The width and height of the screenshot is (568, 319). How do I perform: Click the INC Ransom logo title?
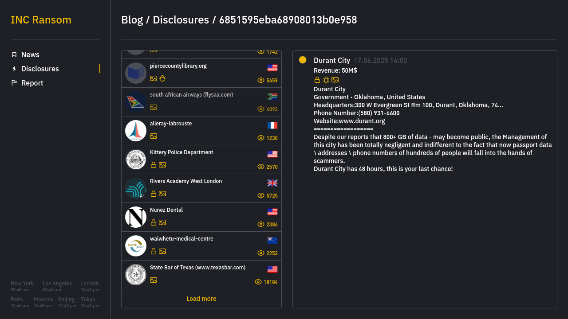[x=41, y=20]
